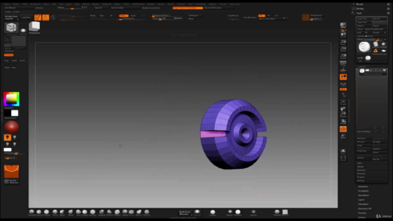
Task: Expand the Geometry section
Action: (363, 187)
